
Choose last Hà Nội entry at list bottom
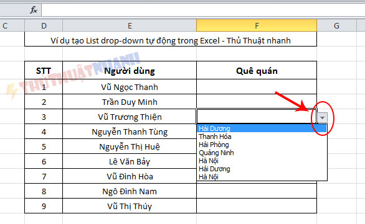point(262,177)
